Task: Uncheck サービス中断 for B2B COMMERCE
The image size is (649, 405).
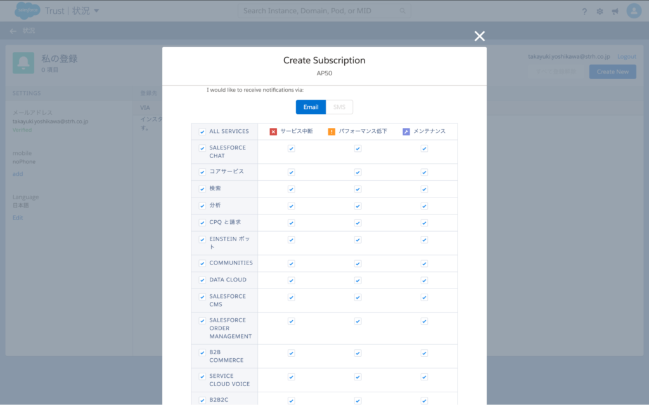Action: click(x=292, y=353)
